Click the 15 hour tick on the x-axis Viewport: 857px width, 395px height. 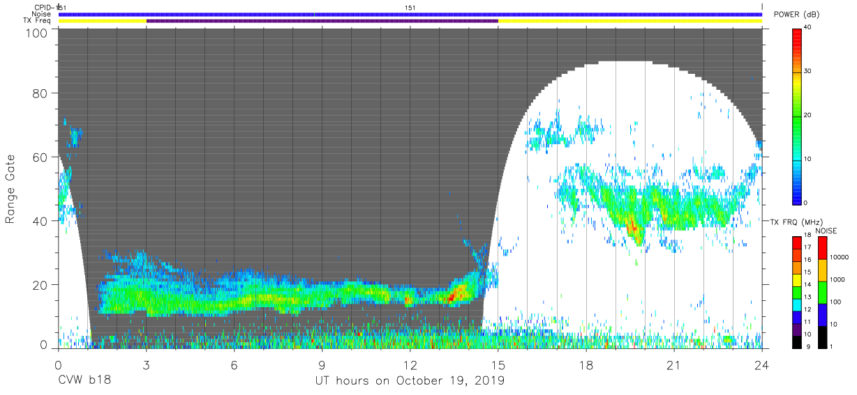(498, 365)
